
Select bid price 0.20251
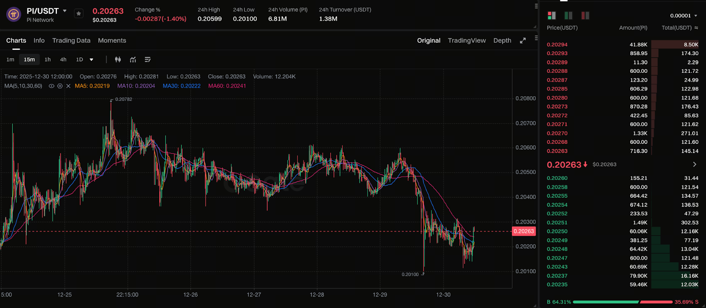click(557, 222)
